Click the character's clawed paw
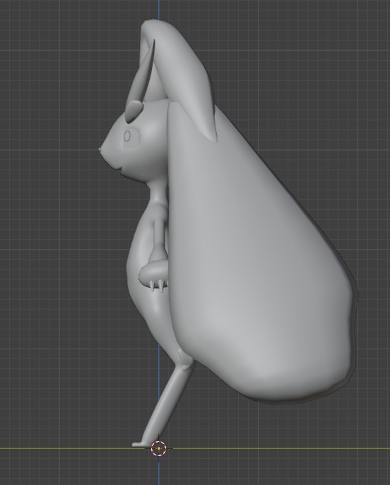The width and height of the screenshot is (390, 485). pos(153,276)
